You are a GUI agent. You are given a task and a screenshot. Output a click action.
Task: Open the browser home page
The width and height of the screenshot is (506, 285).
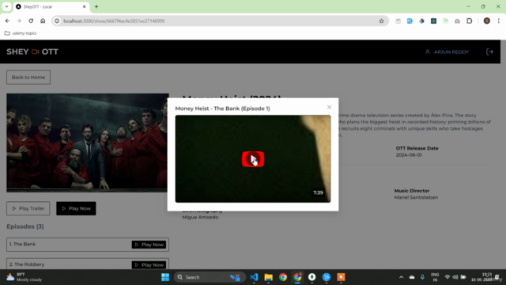coord(43,21)
